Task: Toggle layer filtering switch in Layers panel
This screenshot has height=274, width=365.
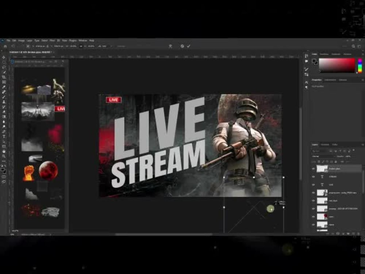Action: pyautogui.click(x=354, y=151)
